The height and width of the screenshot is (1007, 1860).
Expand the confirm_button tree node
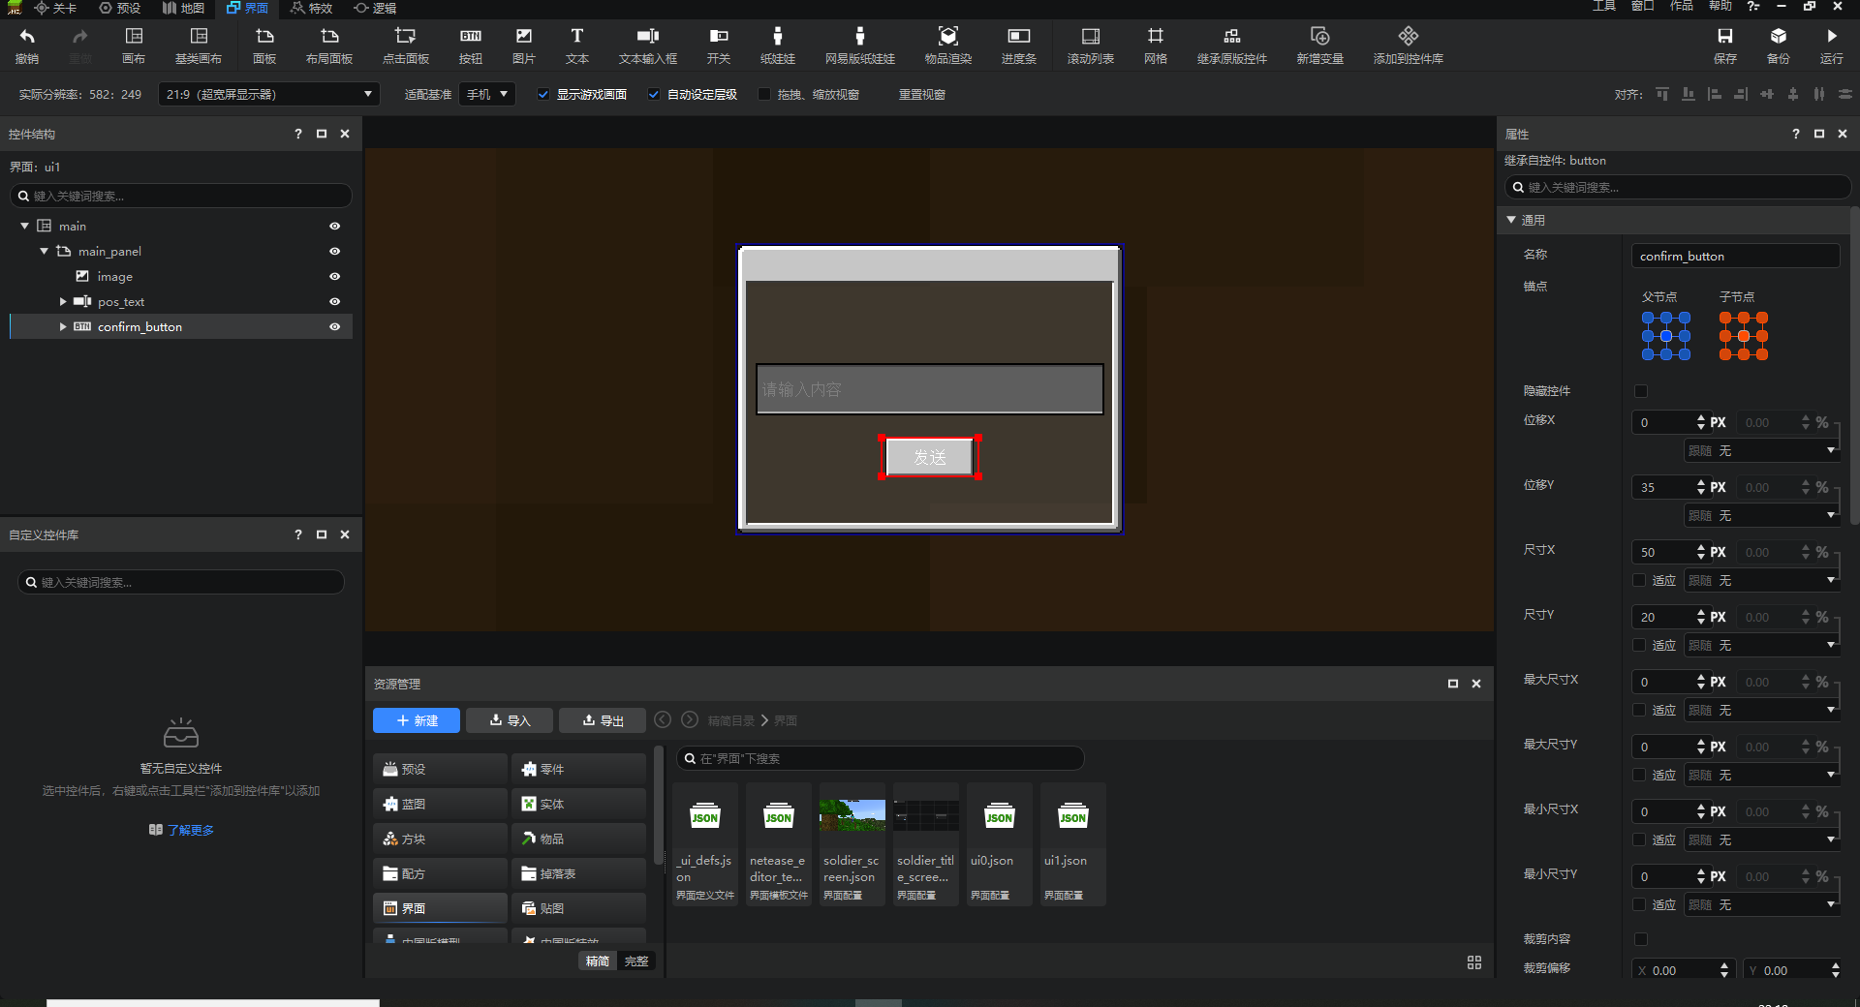coord(63,327)
